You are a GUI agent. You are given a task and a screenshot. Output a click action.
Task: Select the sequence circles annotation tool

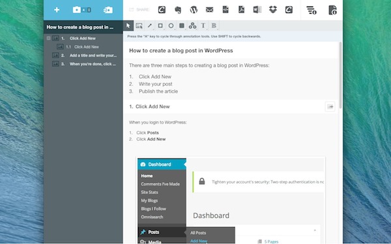coord(192,25)
